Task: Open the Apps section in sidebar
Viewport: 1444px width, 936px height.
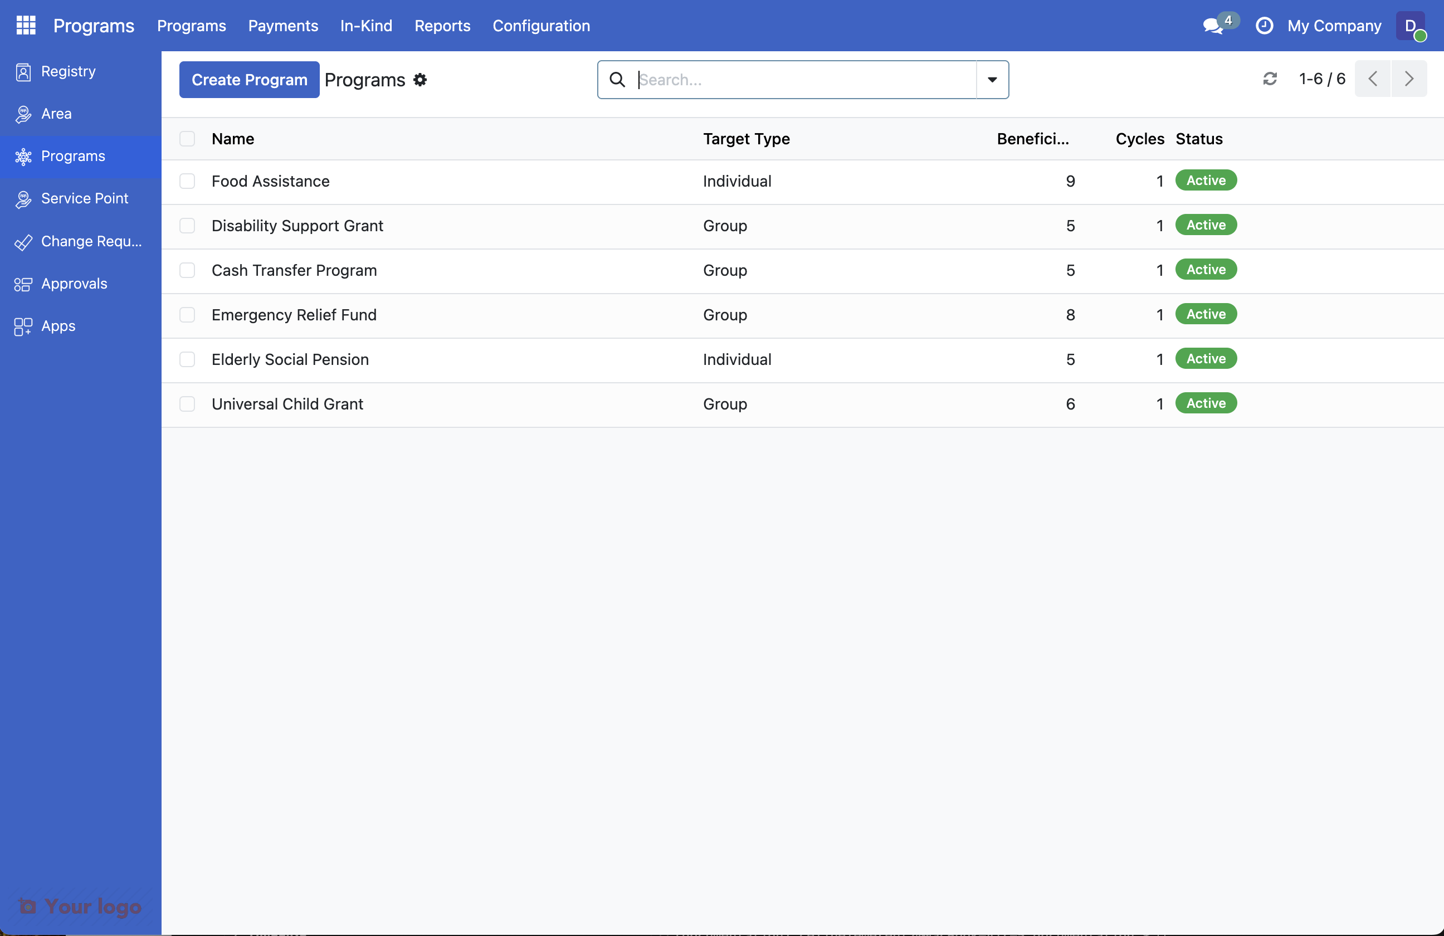Action: (x=58, y=325)
